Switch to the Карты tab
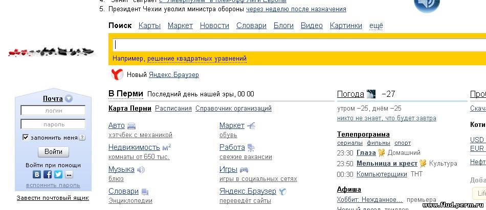The height and width of the screenshot is (210, 486). 149,25
